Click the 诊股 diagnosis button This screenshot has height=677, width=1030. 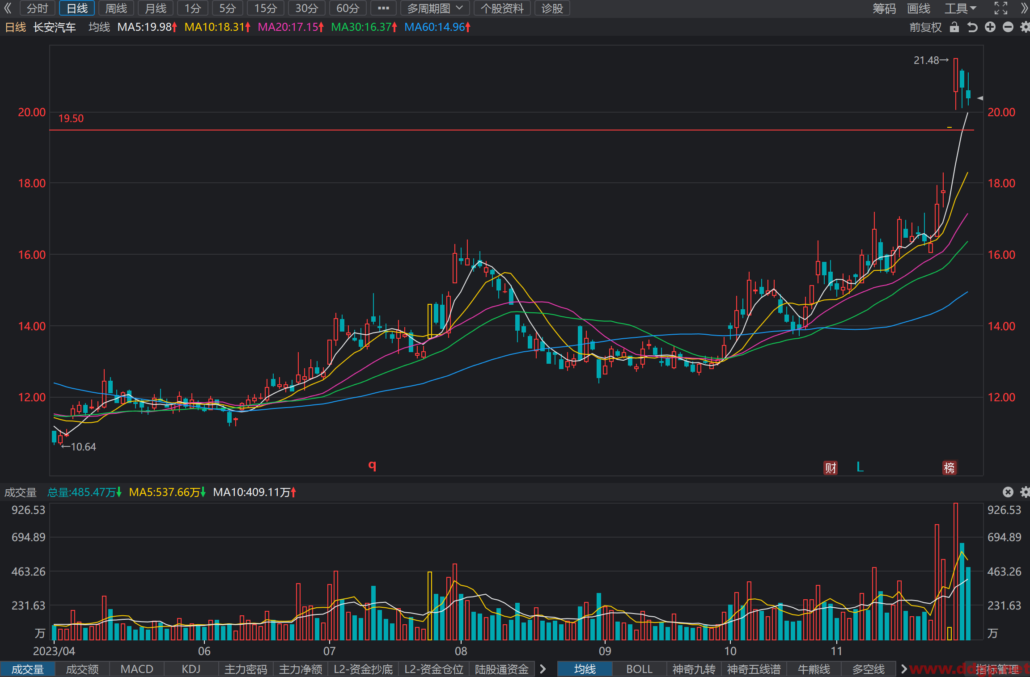552,8
